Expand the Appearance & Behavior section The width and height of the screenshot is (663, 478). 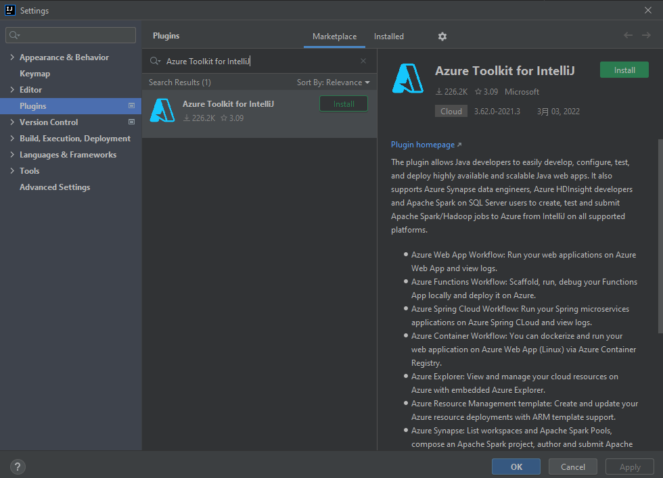[12, 57]
